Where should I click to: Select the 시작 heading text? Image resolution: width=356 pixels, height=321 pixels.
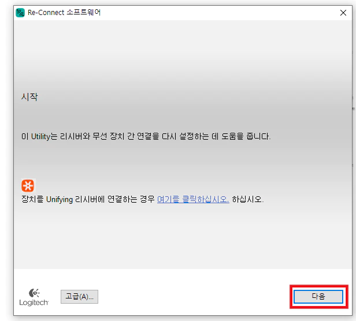pos(29,97)
